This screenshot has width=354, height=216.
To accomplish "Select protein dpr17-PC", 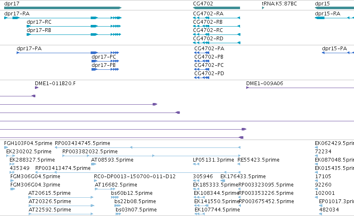I will click(x=105, y=61).
